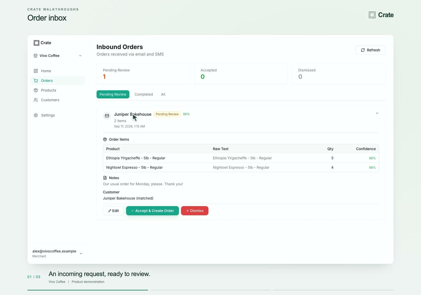The width and height of the screenshot is (421, 295).
Task: Click the Dismissed count card
Action: pyautogui.click(x=338, y=74)
